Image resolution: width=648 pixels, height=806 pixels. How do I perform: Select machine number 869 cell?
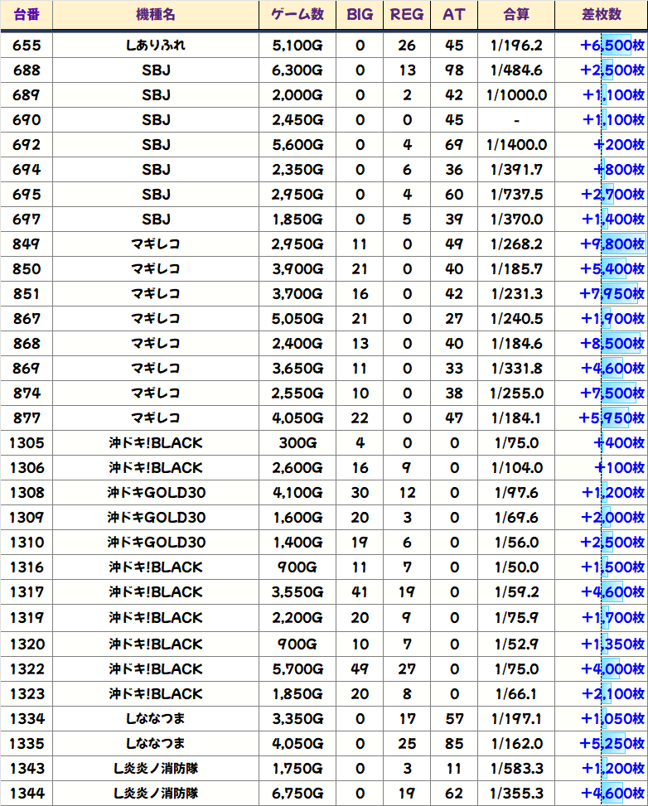point(27,369)
